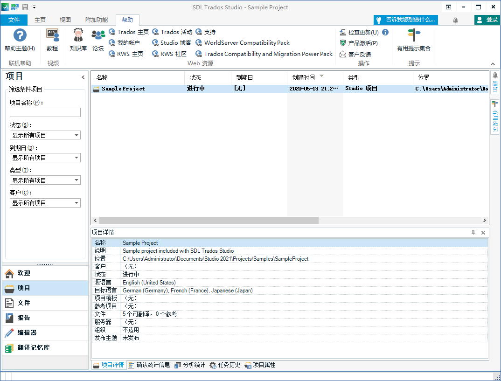Open the notifications bell in title area
The width and height of the screenshot is (501, 381).
[455, 20]
